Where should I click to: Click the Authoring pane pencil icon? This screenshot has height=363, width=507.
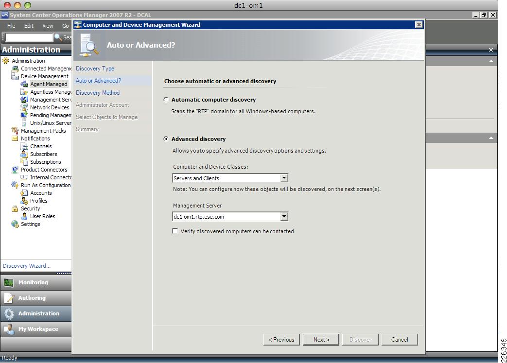pyautogui.click(x=9, y=298)
